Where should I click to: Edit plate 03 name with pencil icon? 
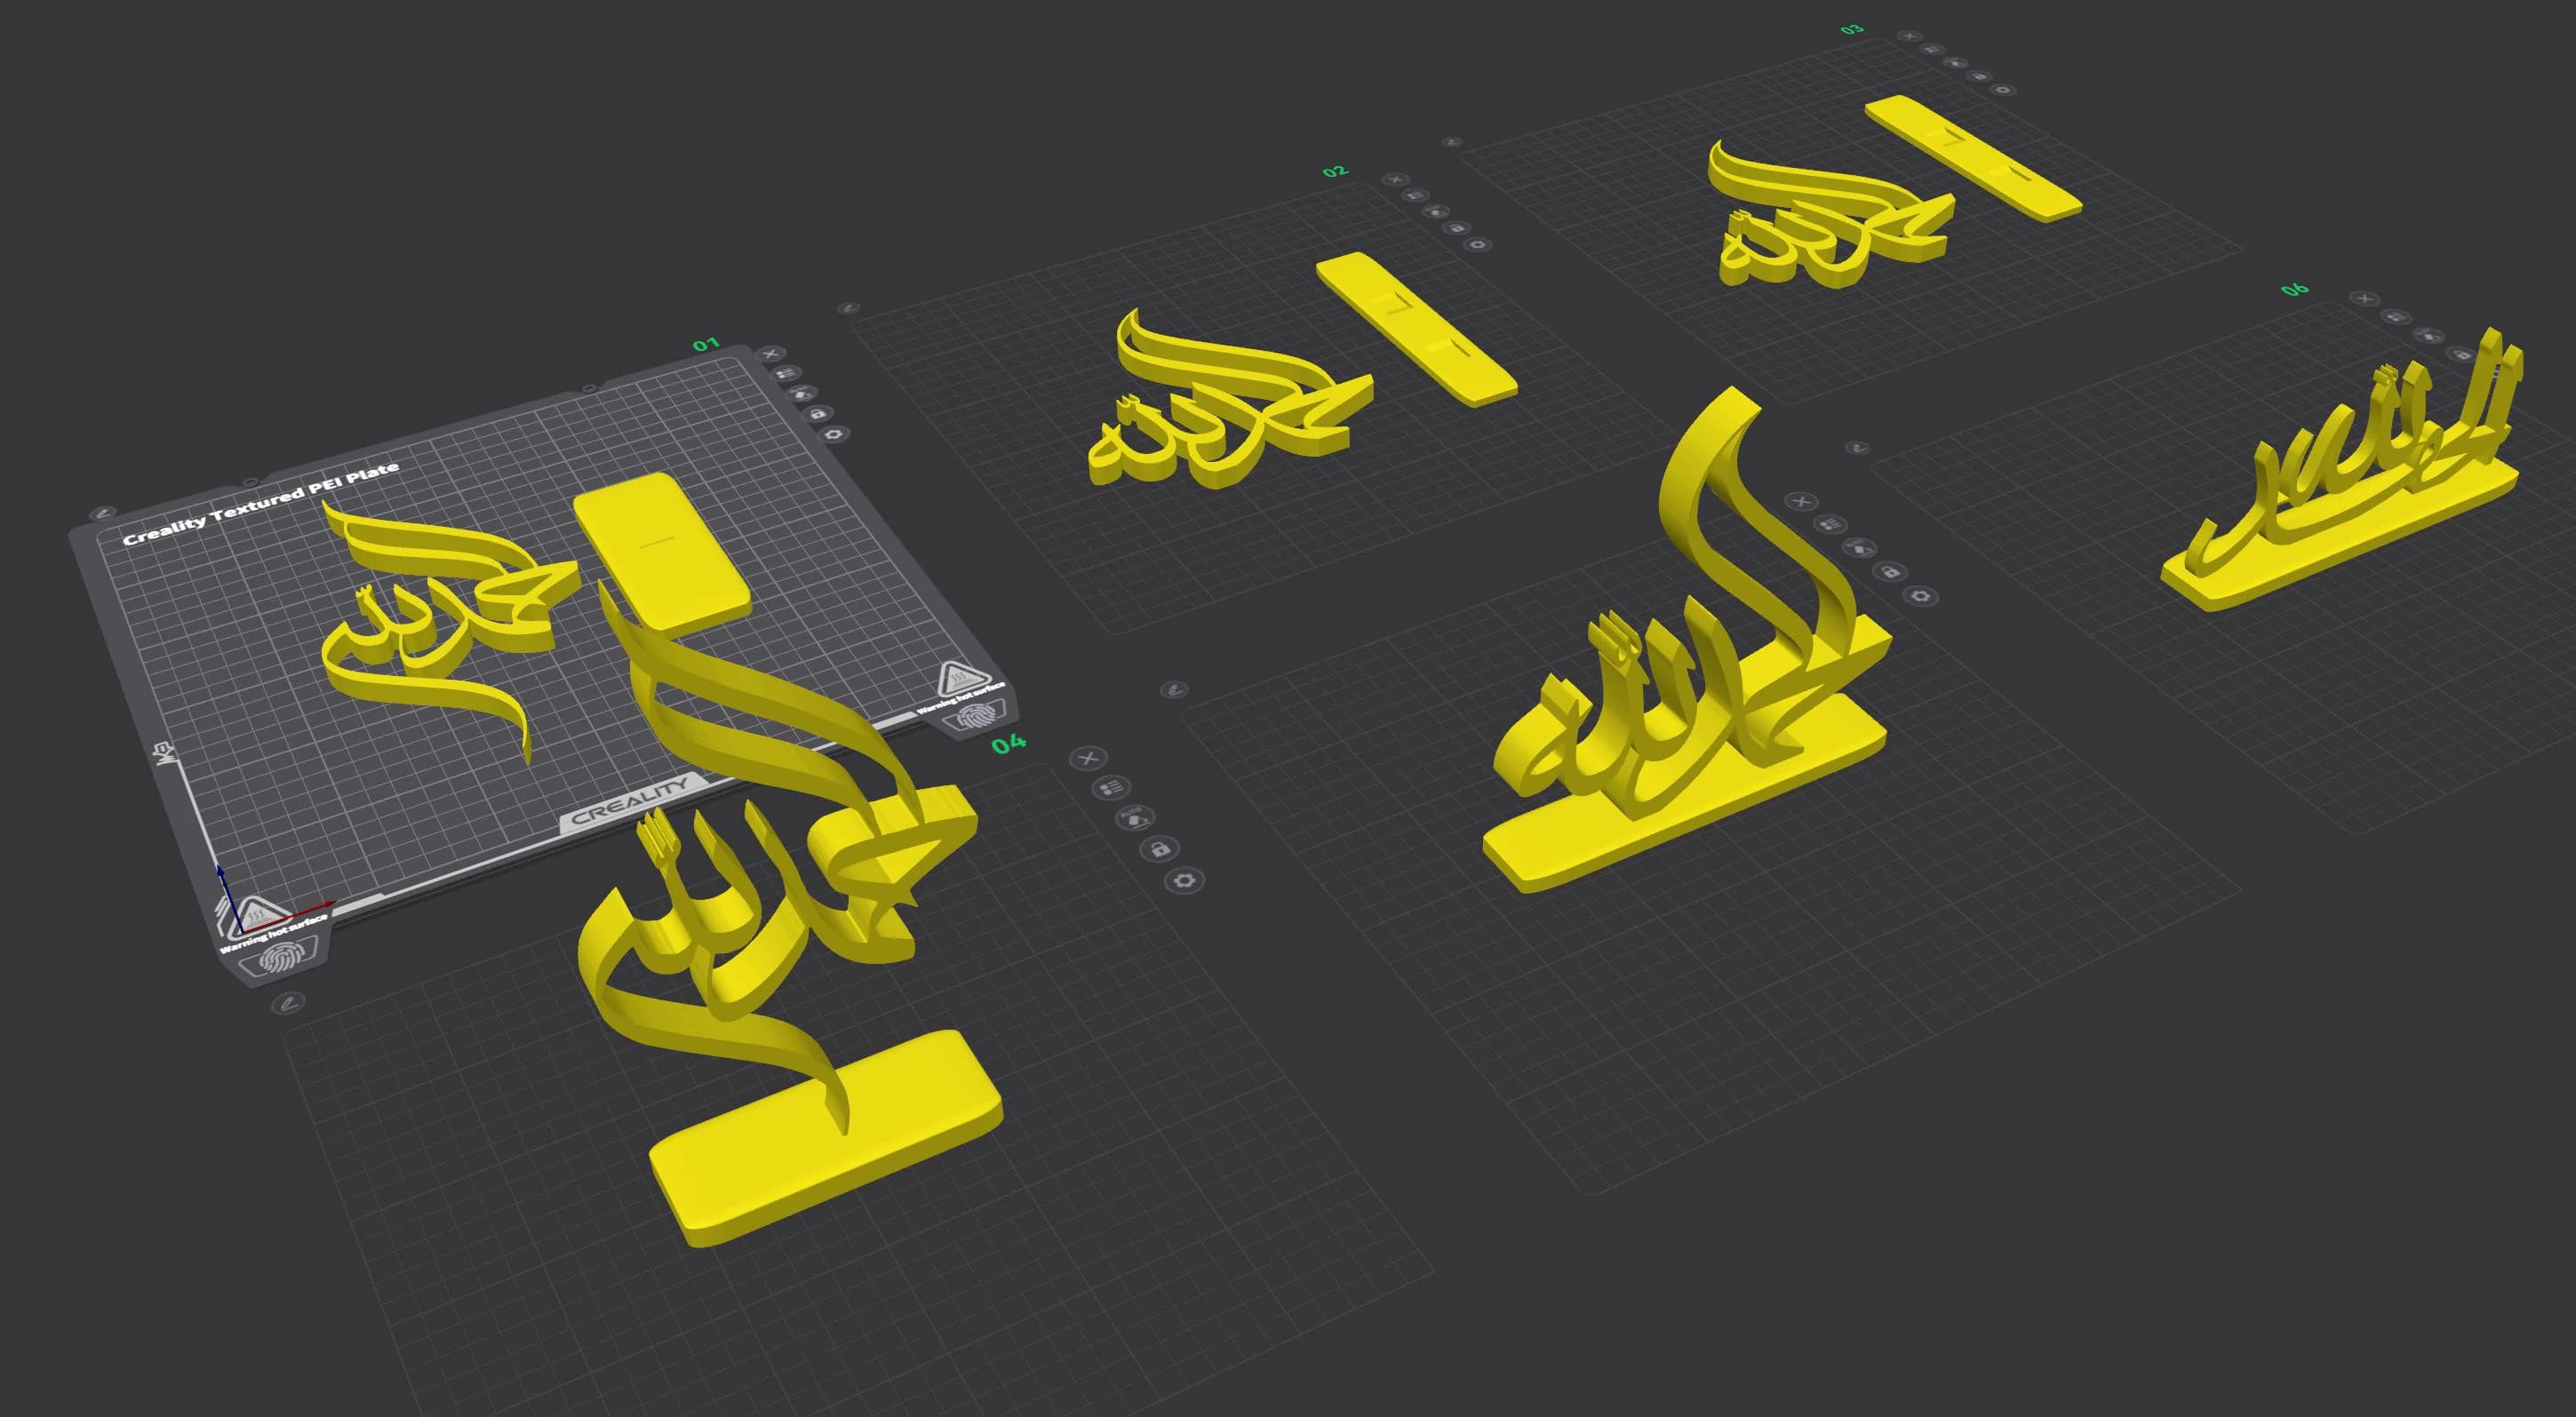tap(1452, 142)
